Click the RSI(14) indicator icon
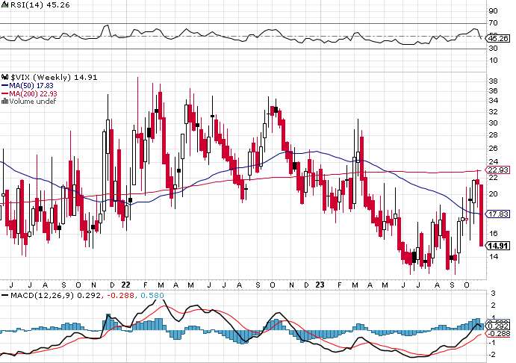516x363 pixels. (x=4, y=5)
